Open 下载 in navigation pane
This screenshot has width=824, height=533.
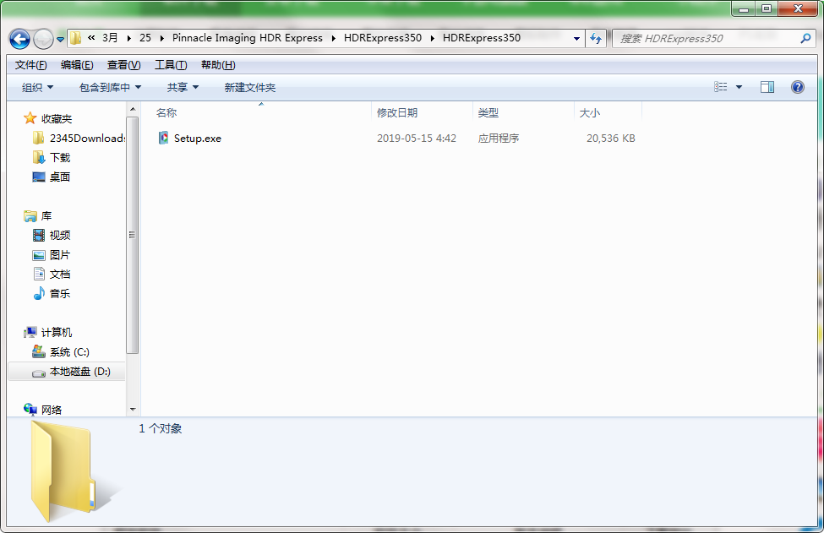tap(60, 158)
